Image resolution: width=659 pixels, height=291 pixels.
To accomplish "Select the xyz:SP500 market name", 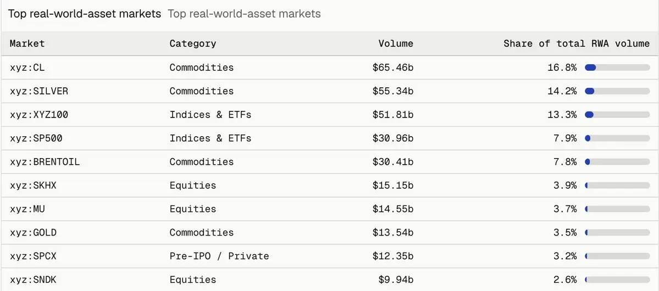I will pyautogui.click(x=36, y=138).
